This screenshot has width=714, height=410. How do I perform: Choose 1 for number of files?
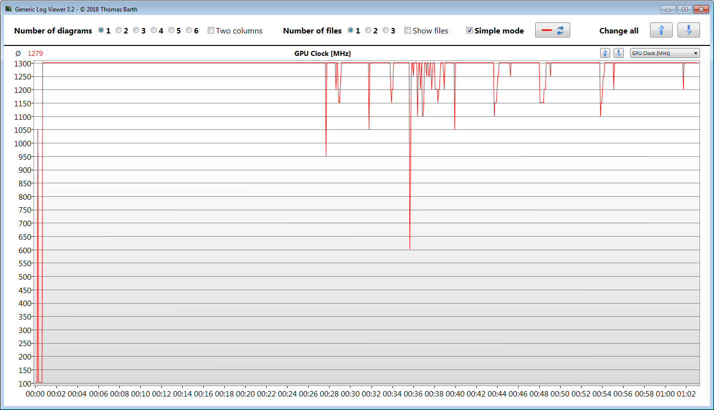(x=351, y=30)
